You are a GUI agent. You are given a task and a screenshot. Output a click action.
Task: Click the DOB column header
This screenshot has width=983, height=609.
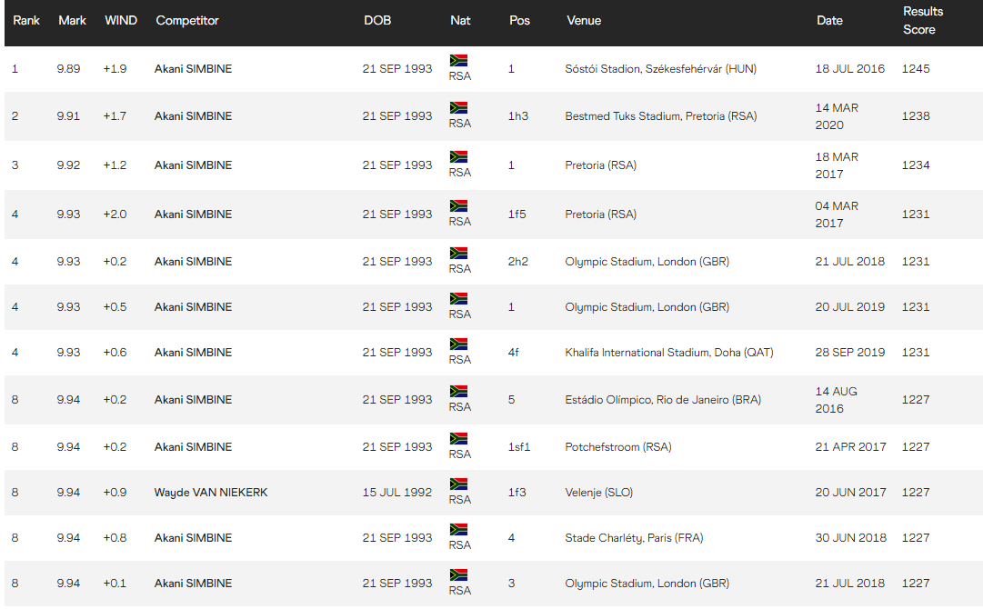[x=377, y=20]
